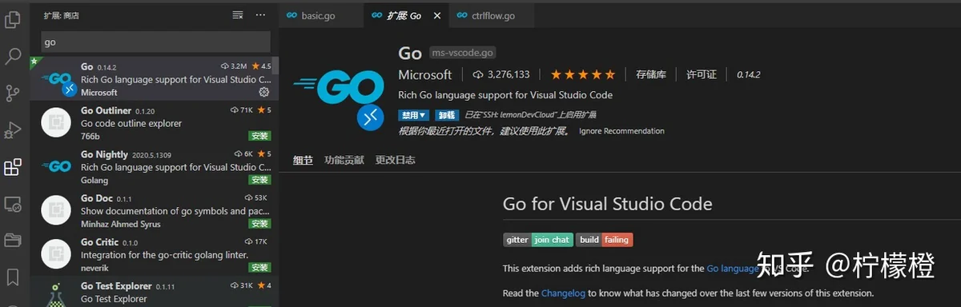Select the Extensions blocks icon

[13, 167]
